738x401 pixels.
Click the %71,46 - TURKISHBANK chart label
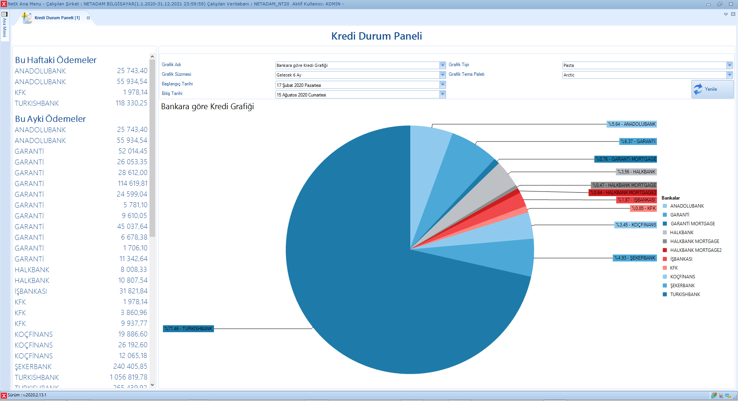[x=188, y=329]
